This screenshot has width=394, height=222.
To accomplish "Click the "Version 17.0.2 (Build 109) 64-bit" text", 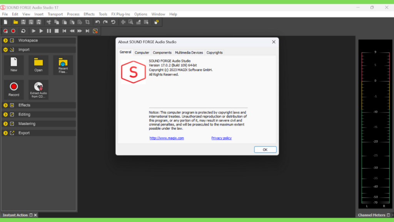I will pyautogui.click(x=173, y=65).
